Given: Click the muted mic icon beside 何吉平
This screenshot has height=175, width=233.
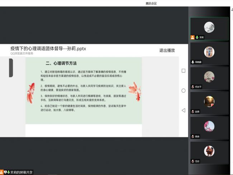Looking at the screenshot, I should point(193,87).
